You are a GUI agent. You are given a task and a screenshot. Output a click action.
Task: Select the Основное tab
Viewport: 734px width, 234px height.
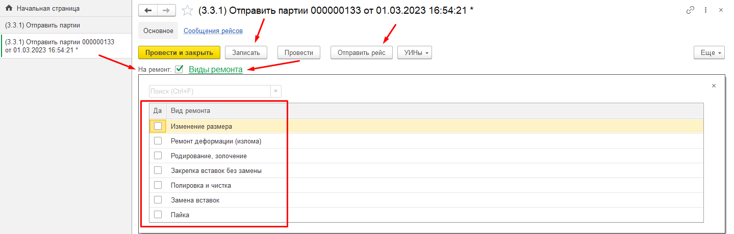[x=158, y=31]
